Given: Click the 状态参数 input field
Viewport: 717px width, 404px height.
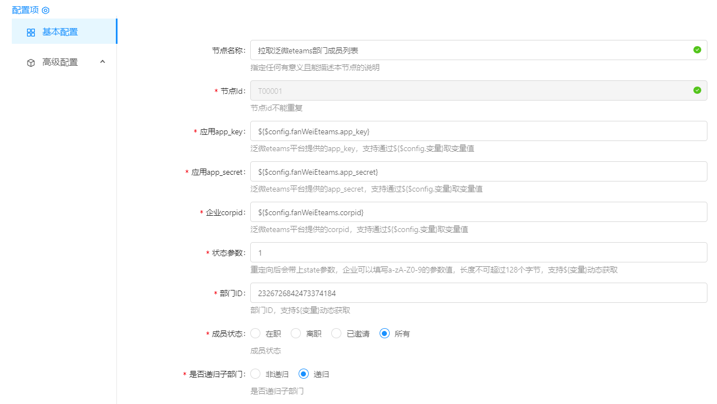Looking at the screenshot, I should click(x=478, y=252).
